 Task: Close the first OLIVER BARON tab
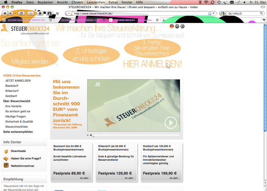point(50,20)
